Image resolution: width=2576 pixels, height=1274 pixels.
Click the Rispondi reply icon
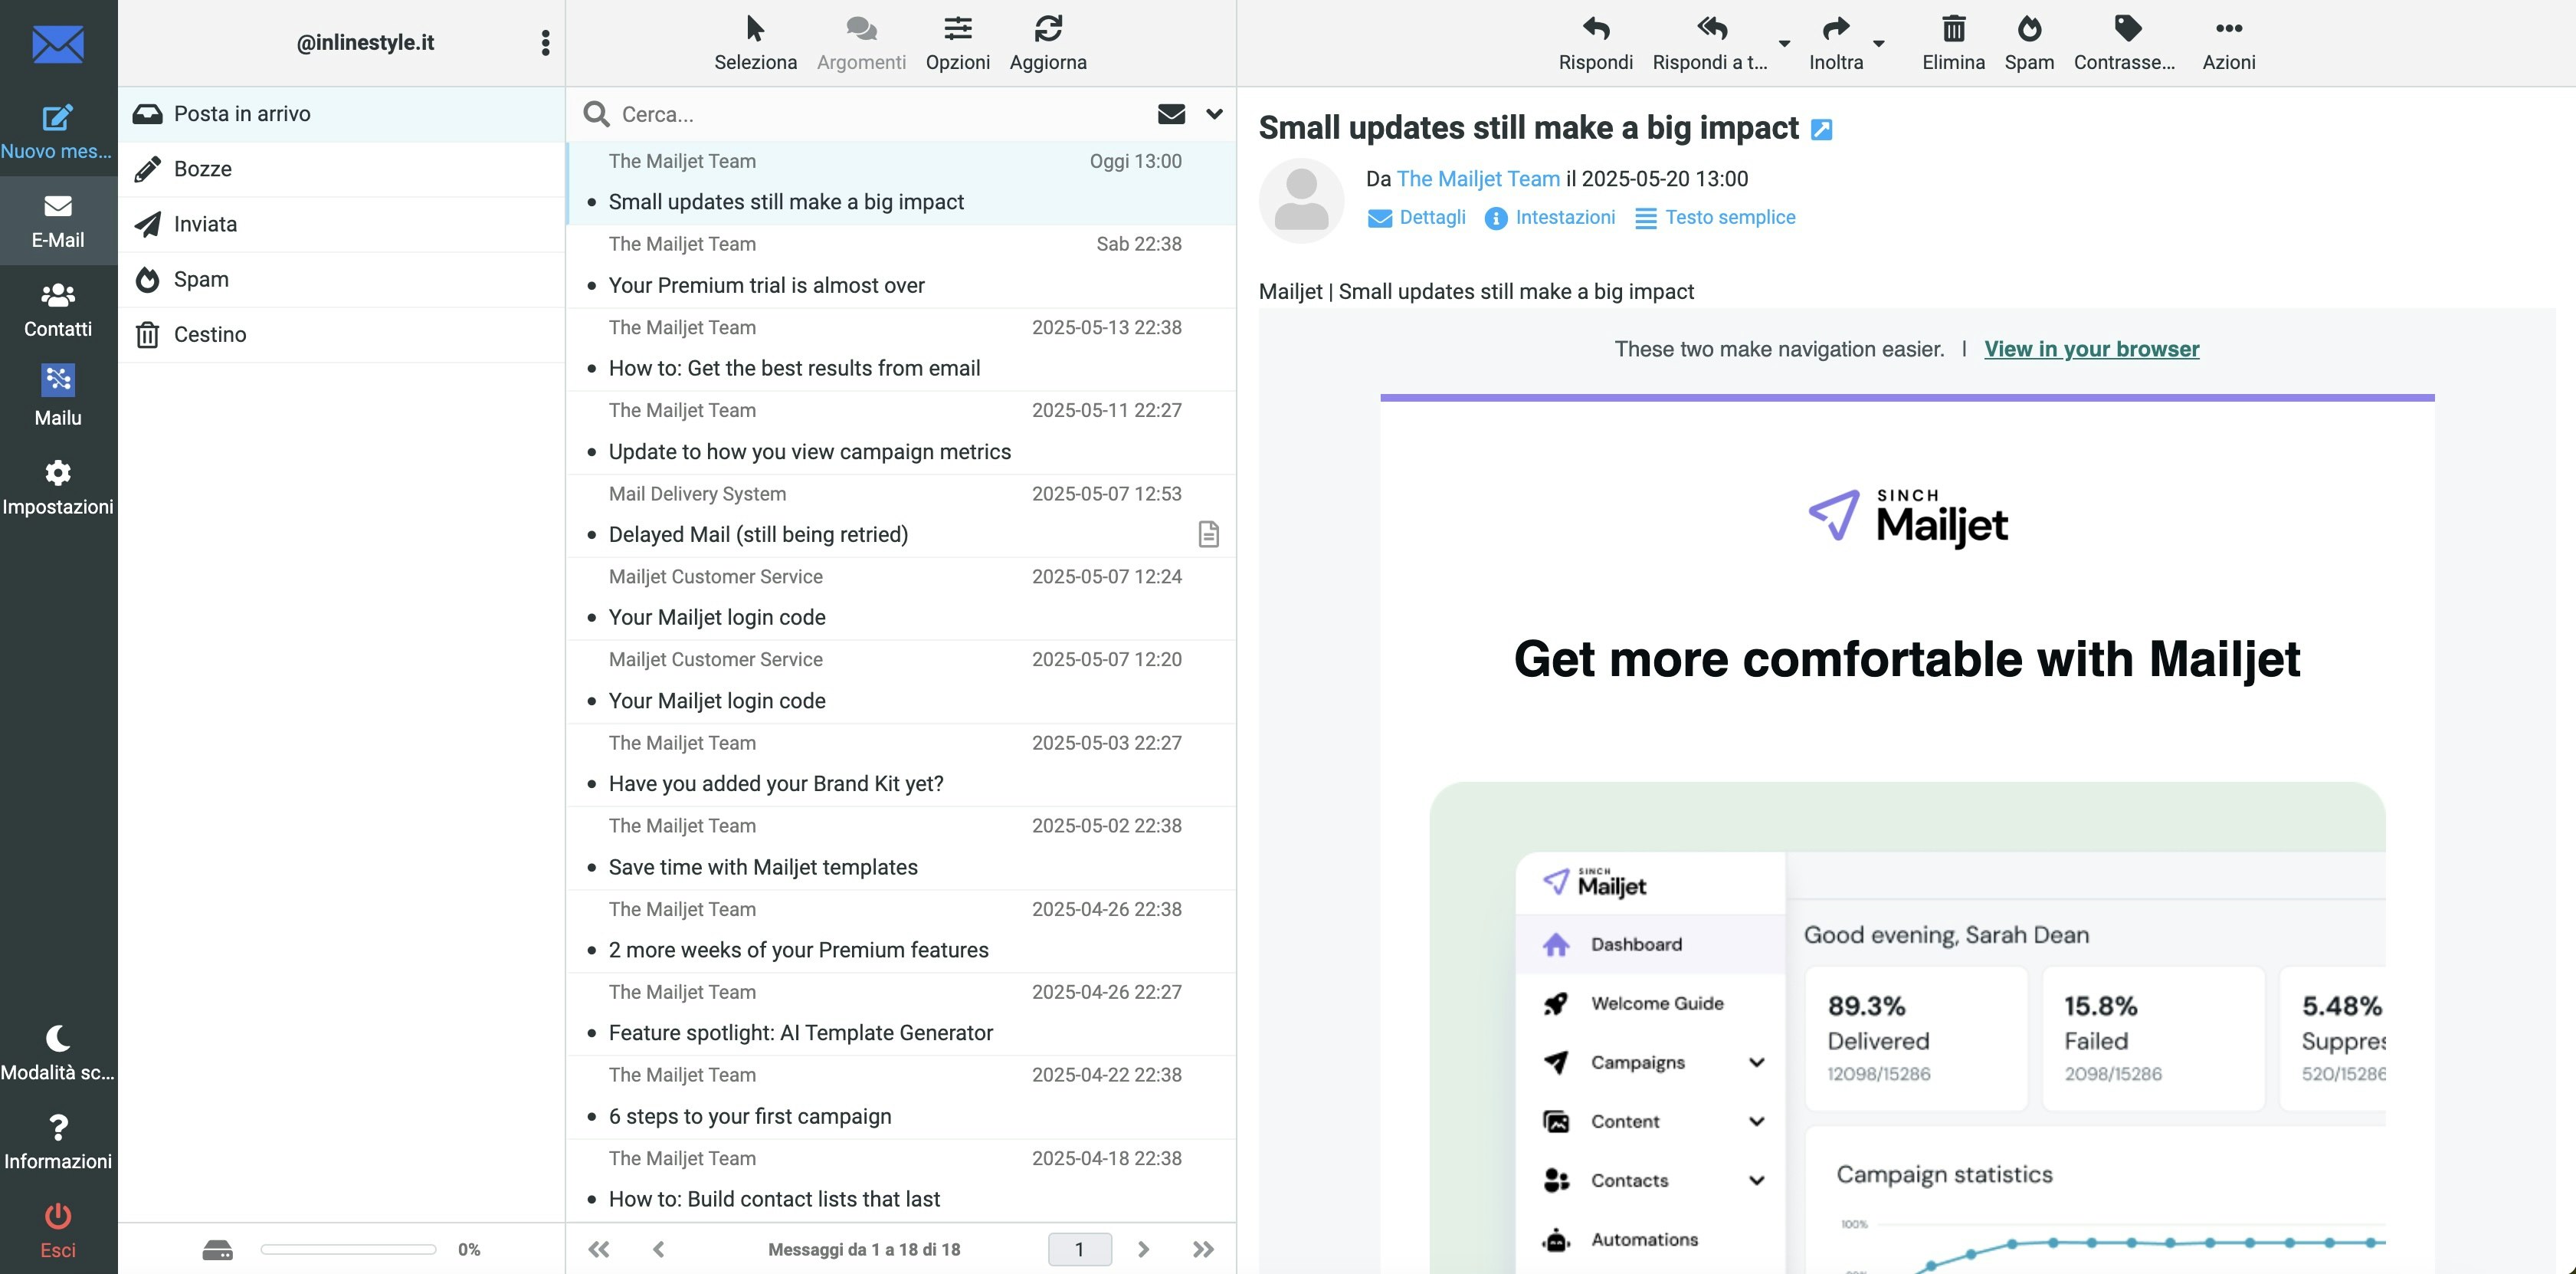click(x=1595, y=29)
